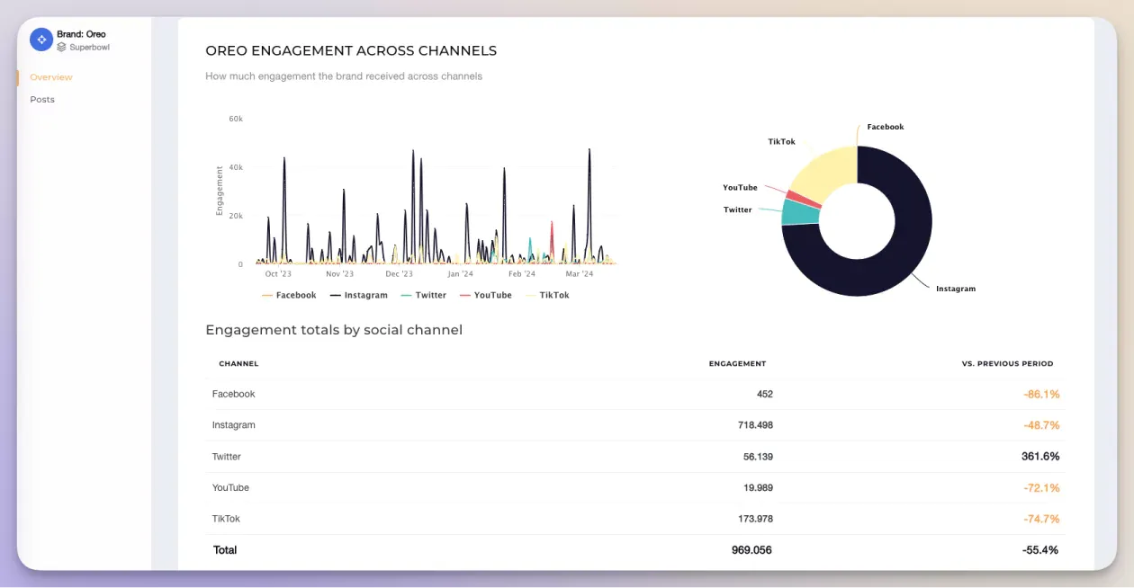Select the Instagram table row name
This screenshot has width=1134, height=588.
pos(234,425)
